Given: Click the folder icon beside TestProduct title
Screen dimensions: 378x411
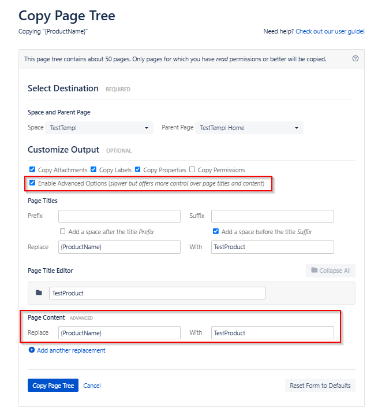Looking at the screenshot, I should coord(39,292).
